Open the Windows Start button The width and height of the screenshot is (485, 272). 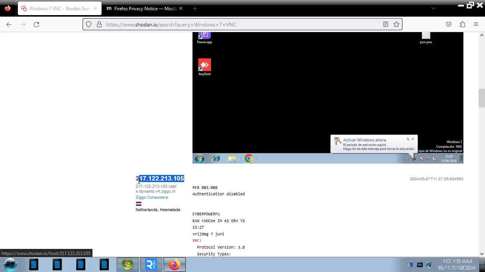coord(10,264)
